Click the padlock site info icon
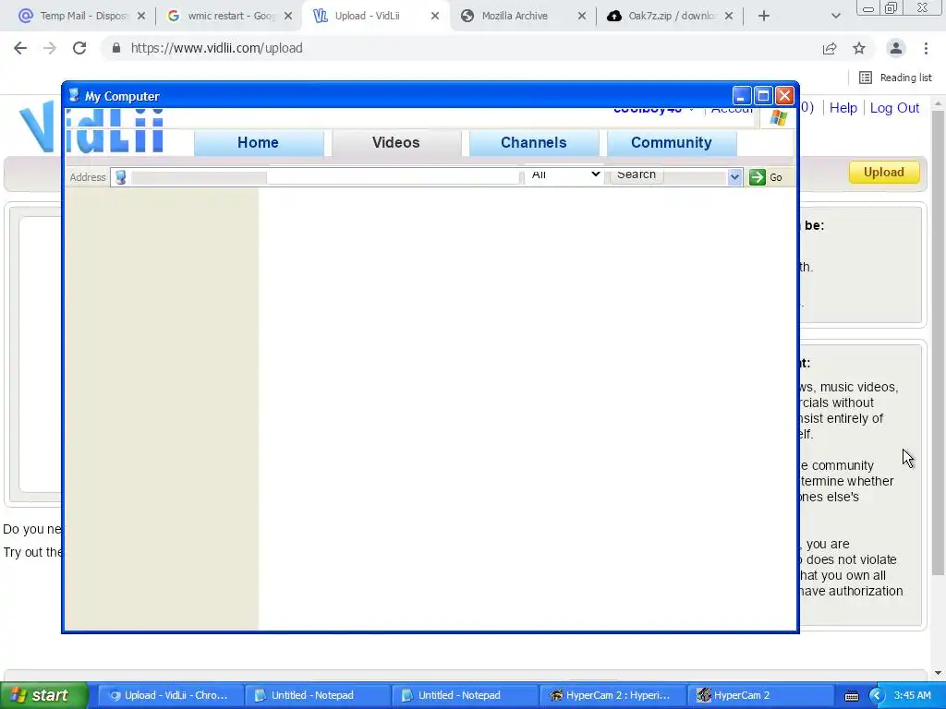 (116, 48)
